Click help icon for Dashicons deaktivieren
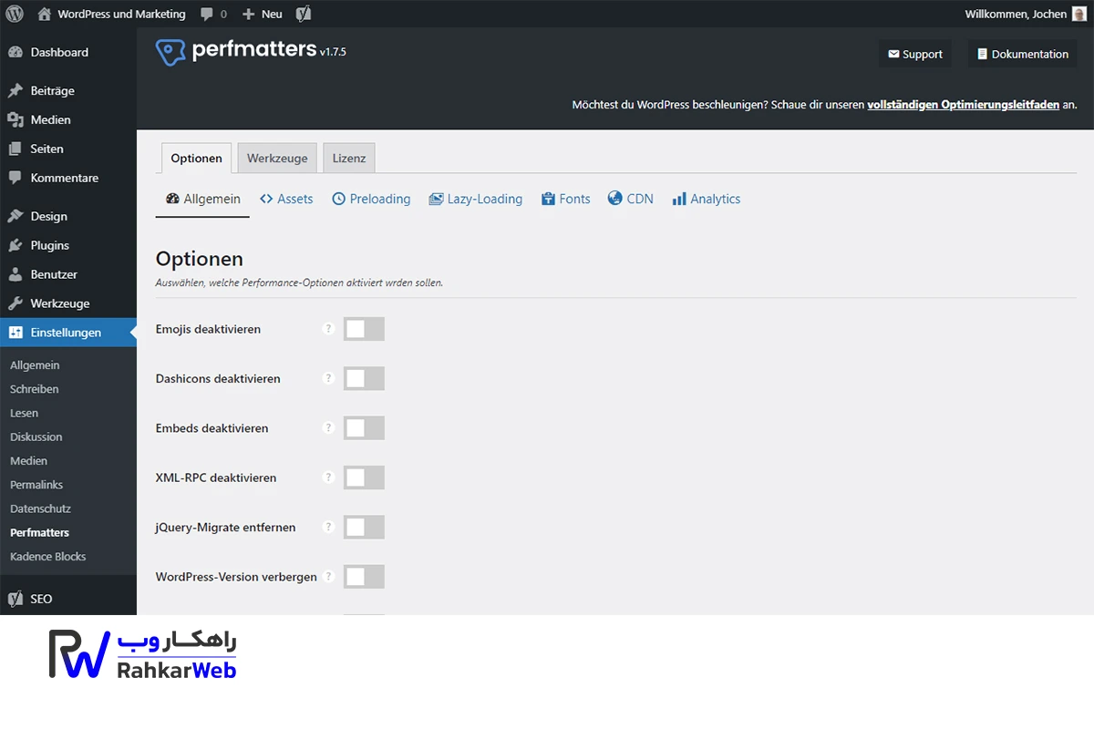 (329, 378)
